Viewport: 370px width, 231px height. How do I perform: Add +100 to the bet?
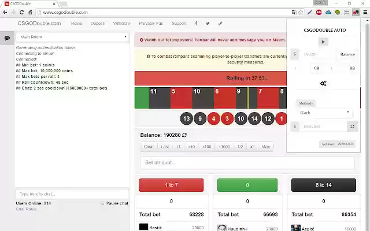(206, 147)
